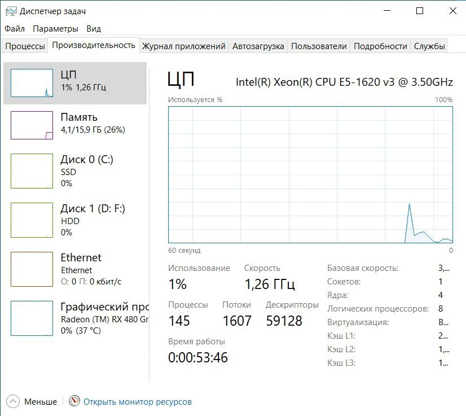Open the Параметры menu
Viewport: 466px width, 416px height.
[56, 29]
